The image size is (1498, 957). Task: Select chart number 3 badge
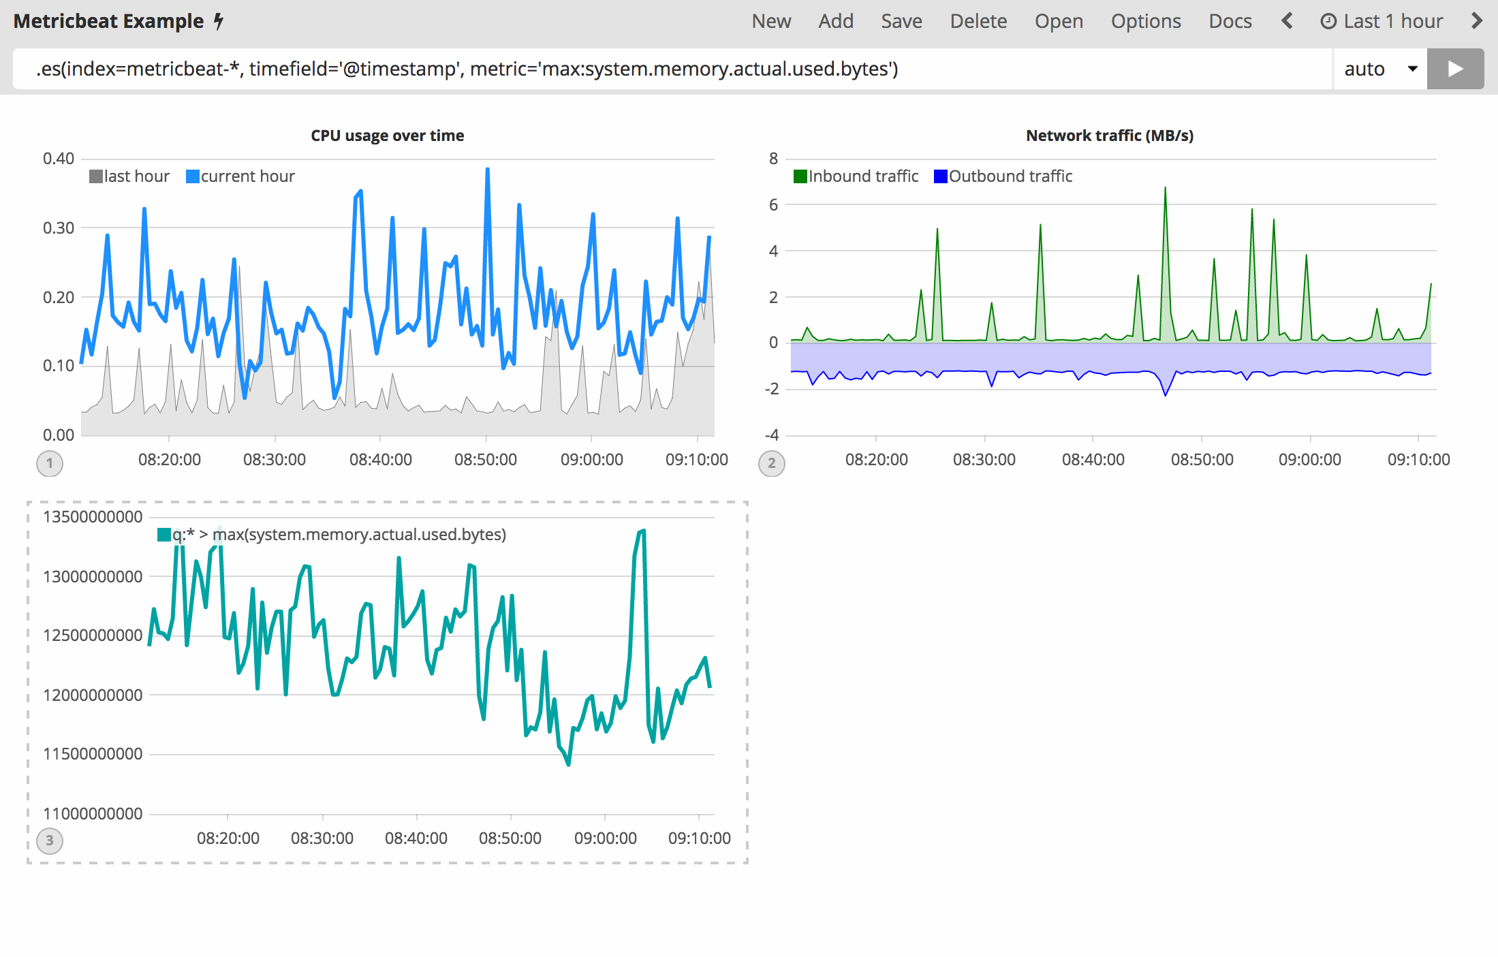point(50,841)
